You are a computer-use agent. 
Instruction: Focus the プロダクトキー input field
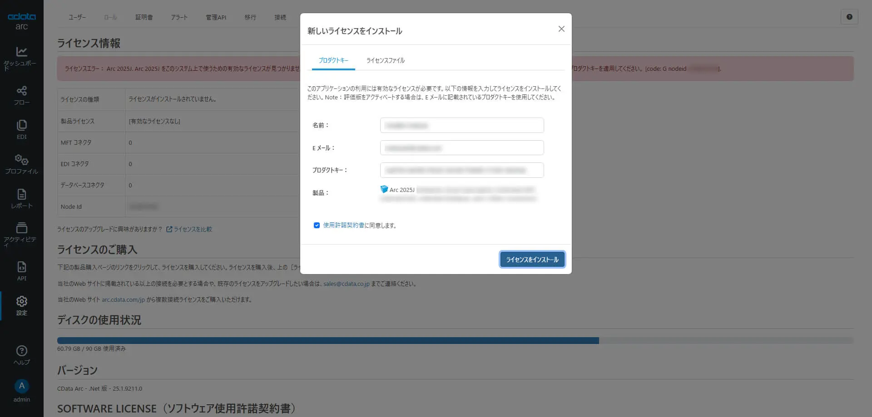462,170
